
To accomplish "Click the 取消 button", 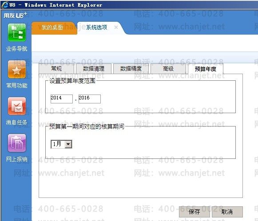I will 227,212.
